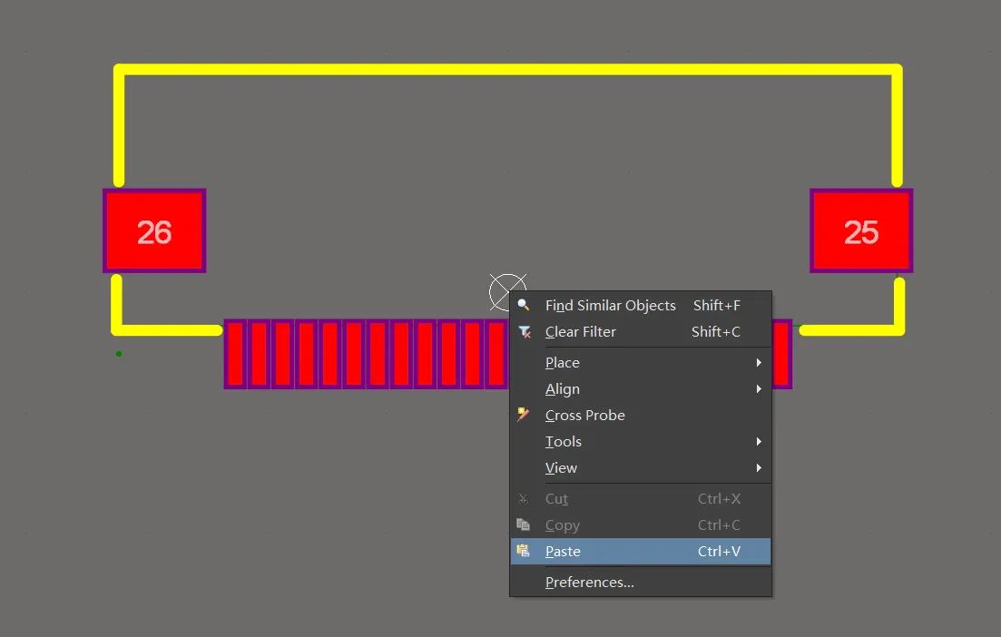Select pad number 26
Viewport: 1001px width, 637px height.
pos(154,231)
